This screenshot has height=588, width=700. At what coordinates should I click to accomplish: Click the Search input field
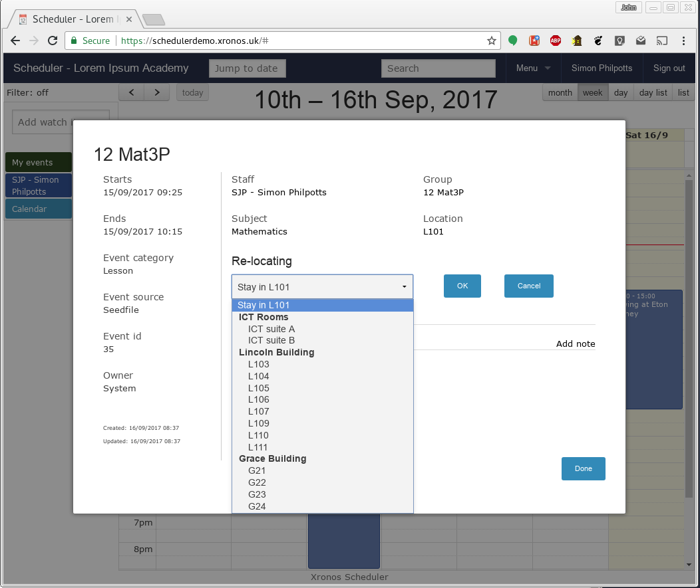pos(438,68)
